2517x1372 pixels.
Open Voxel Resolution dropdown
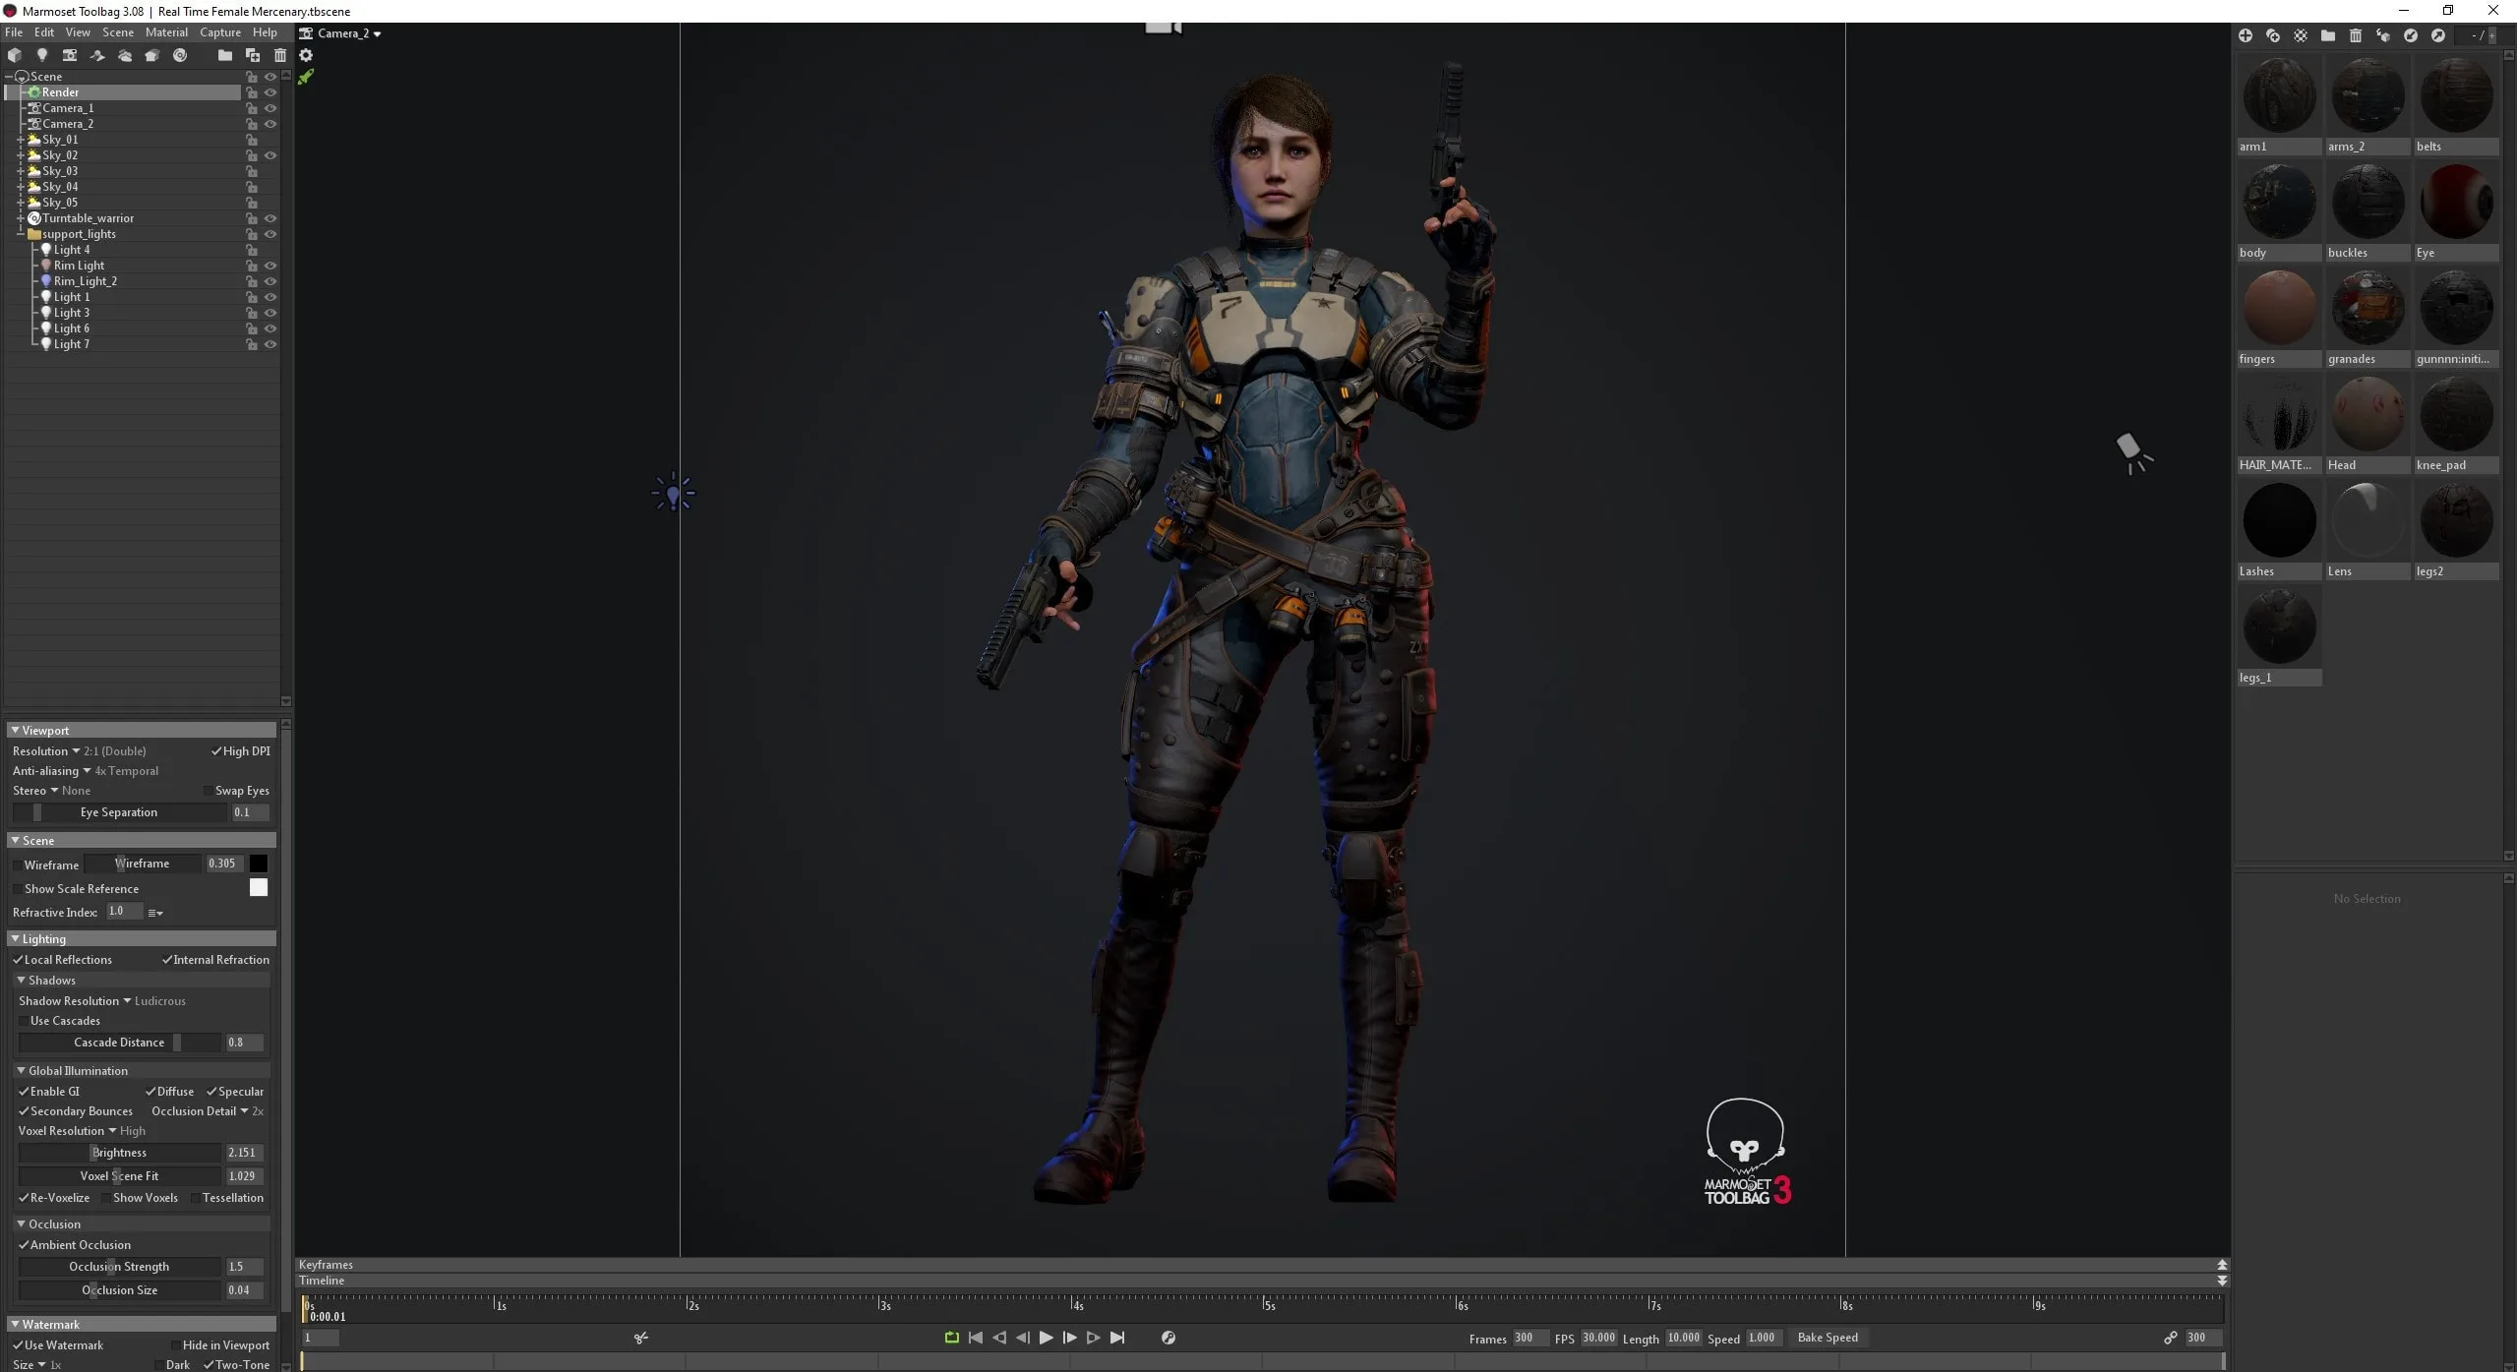coord(82,1131)
